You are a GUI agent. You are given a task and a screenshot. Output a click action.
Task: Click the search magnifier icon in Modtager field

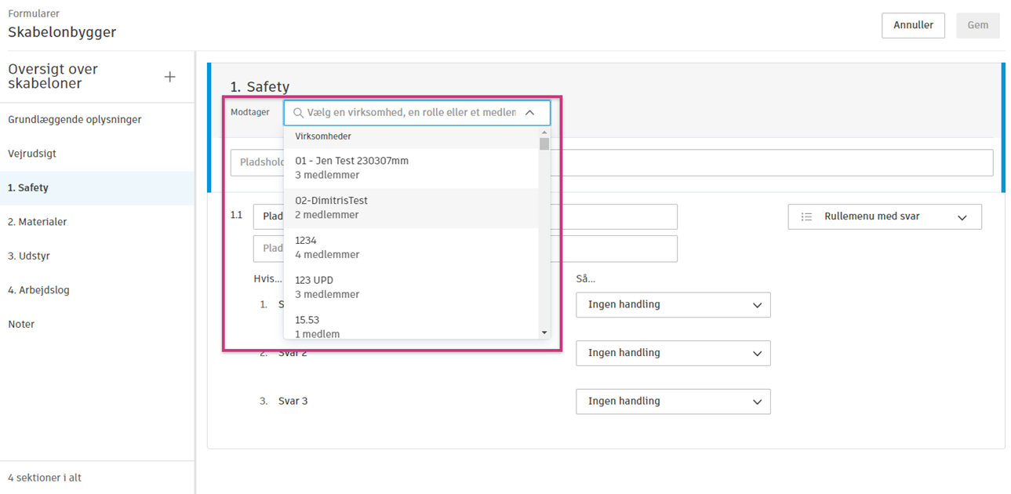(298, 113)
